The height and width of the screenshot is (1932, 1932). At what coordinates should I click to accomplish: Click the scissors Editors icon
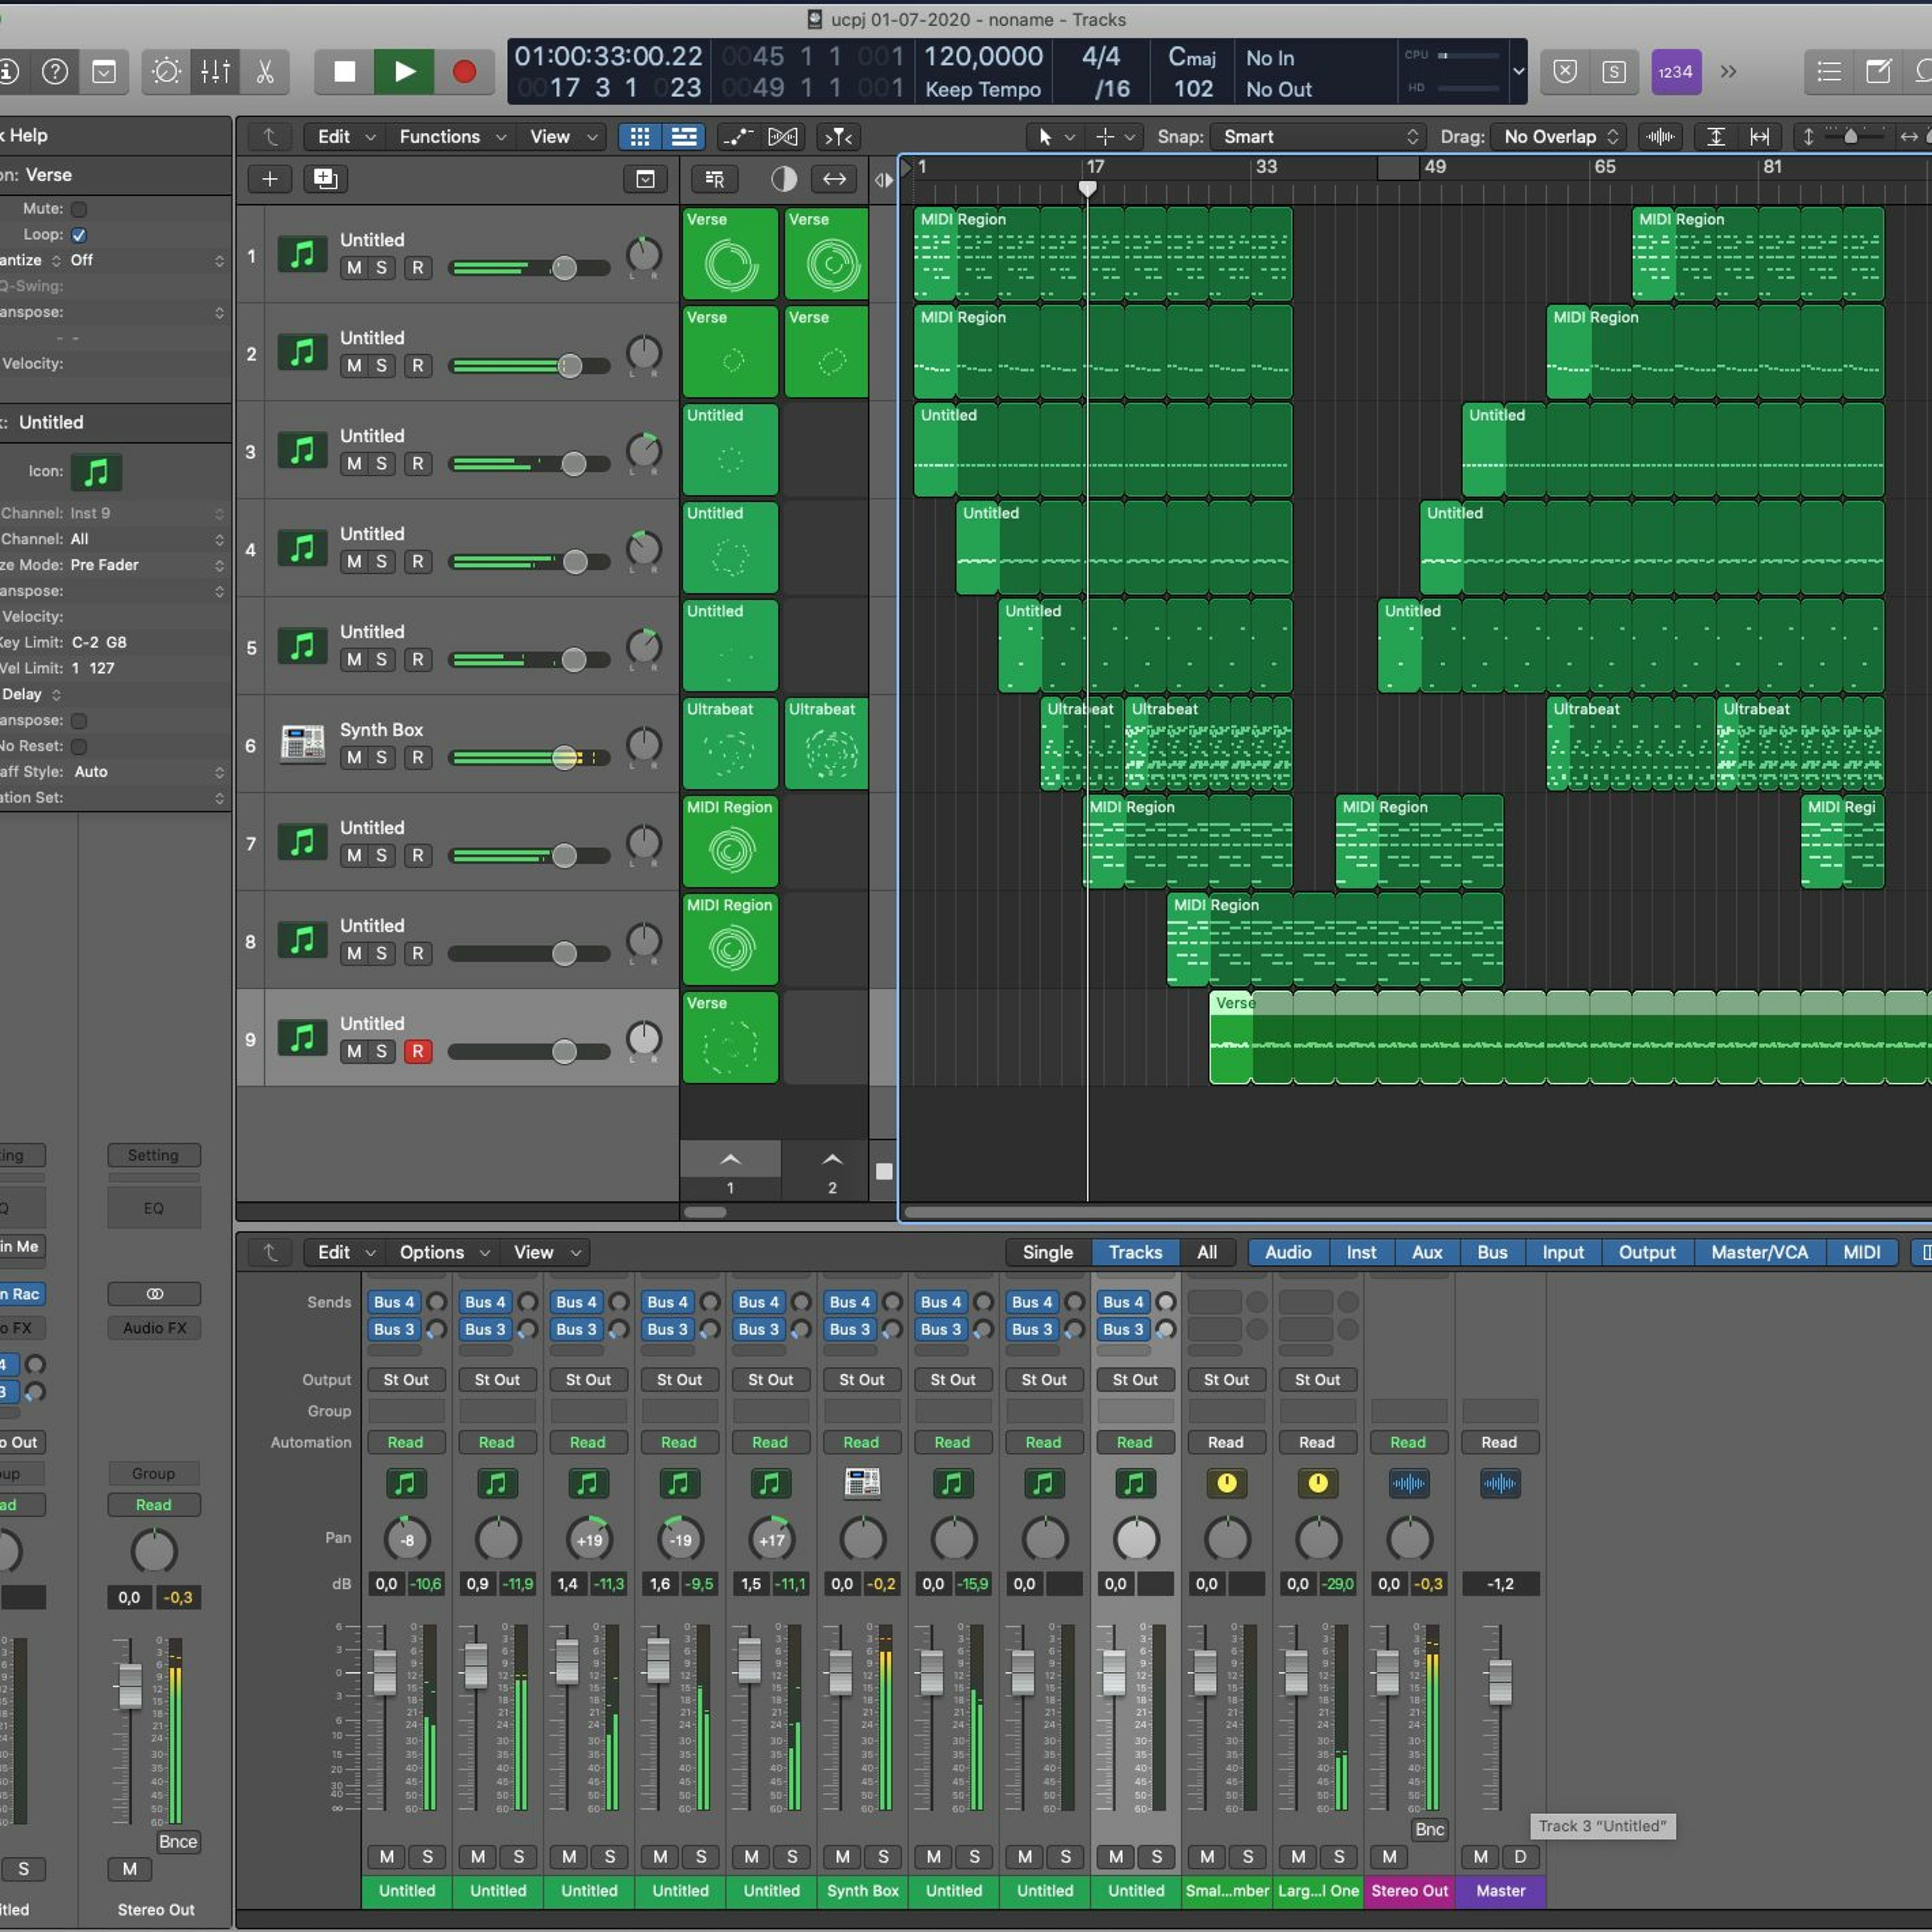point(265,72)
